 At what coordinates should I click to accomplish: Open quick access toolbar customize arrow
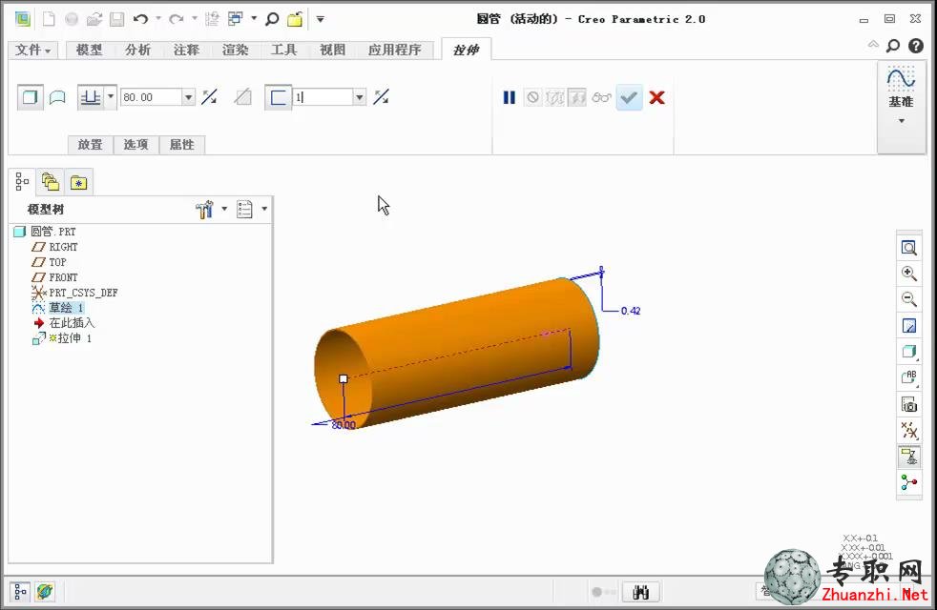click(x=321, y=19)
